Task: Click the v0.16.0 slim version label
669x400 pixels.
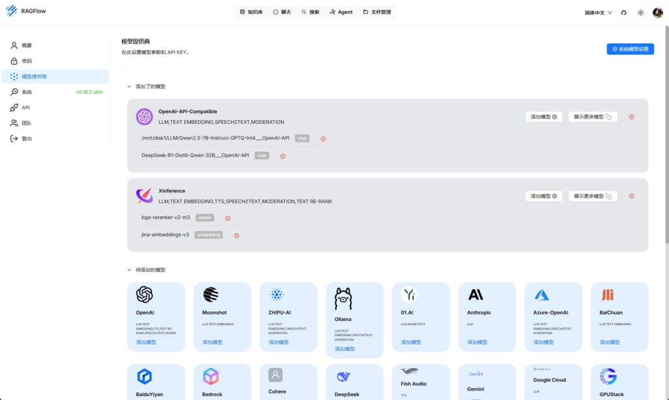Action: (89, 92)
